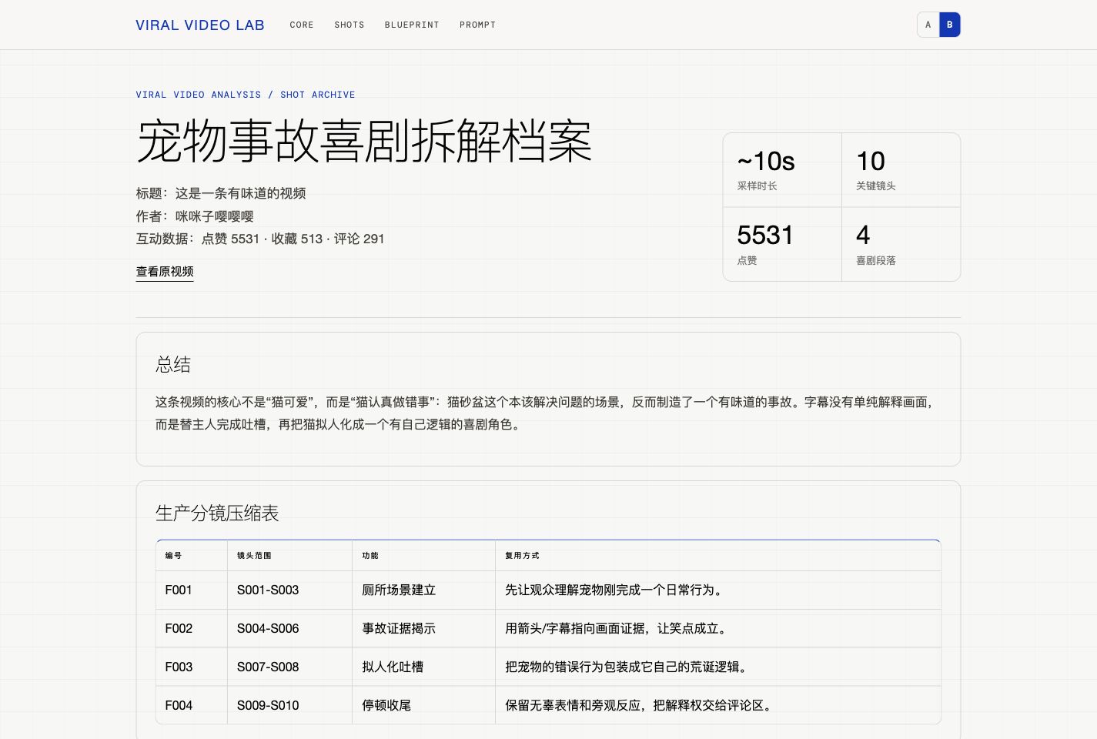Click the S001-S003 range cell
The height and width of the screenshot is (739, 1097).
coord(290,590)
